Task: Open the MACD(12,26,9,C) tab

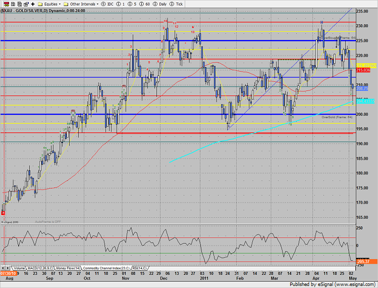Action: click(40, 268)
